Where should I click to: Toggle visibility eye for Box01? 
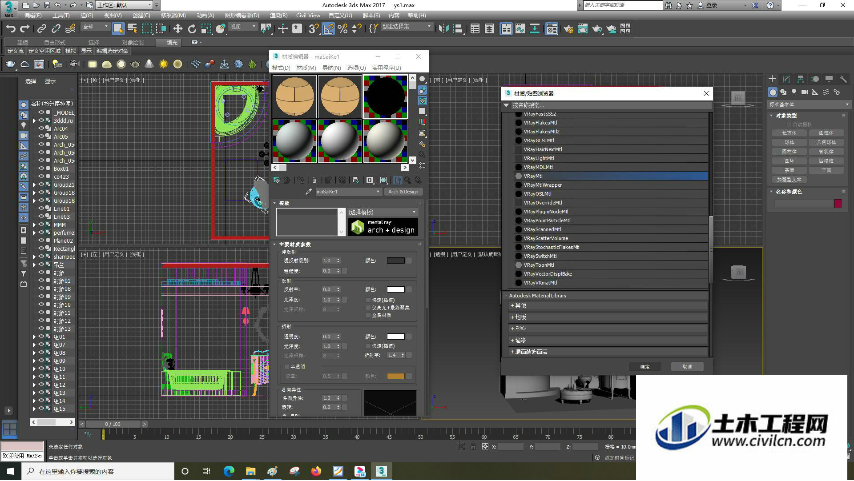tap(41, 168)
